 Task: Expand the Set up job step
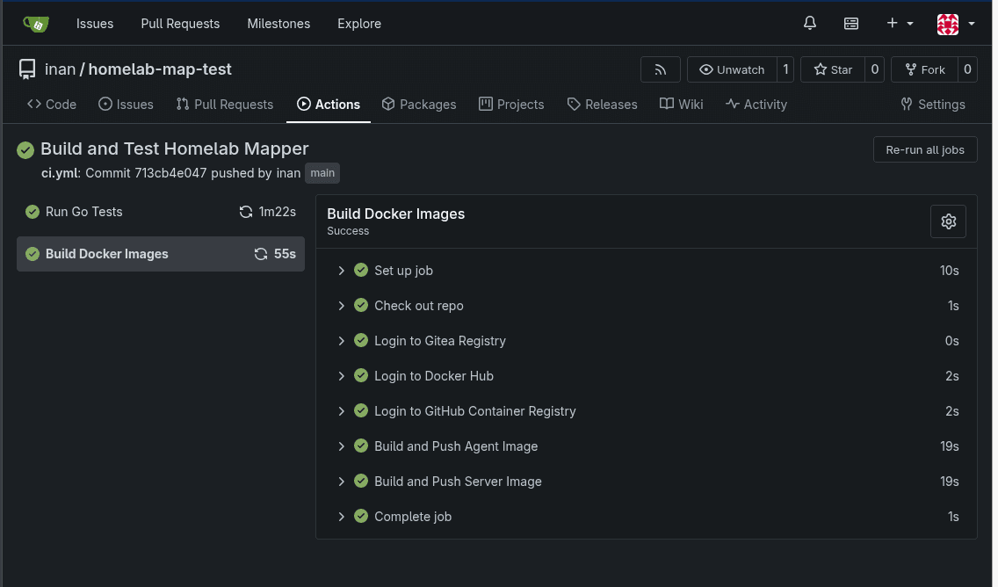[403, 271]
